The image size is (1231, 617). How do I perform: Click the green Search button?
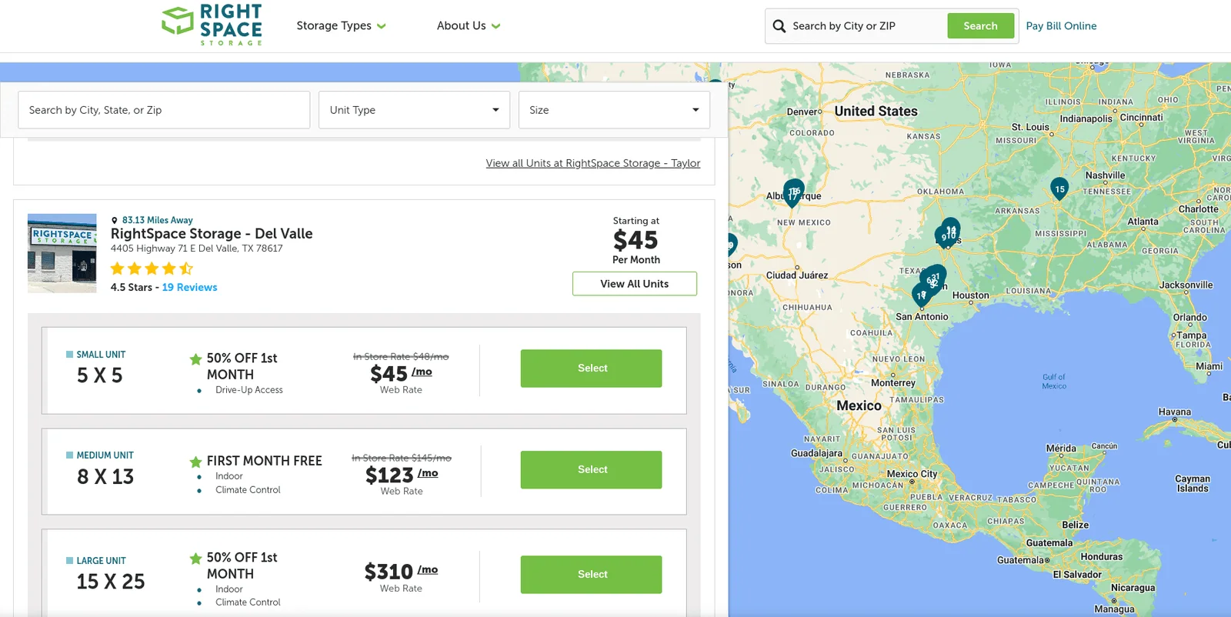[980, 26]
